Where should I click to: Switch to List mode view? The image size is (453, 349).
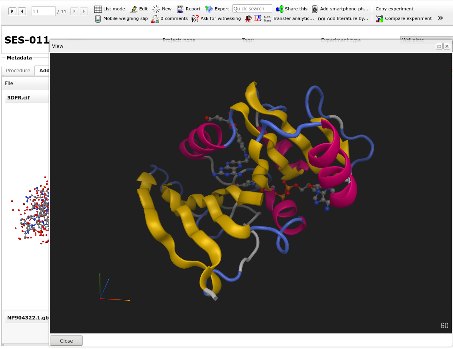[x=110, y=9]
